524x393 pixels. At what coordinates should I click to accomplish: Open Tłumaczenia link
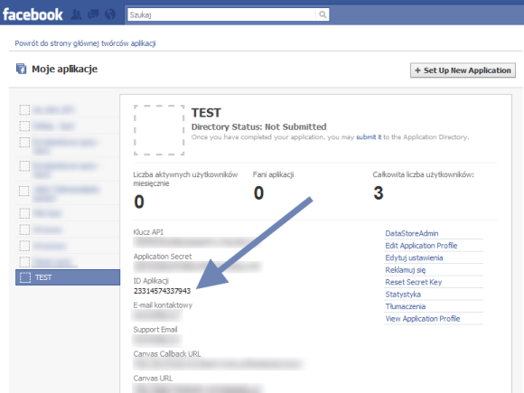(x=406, y=306)
